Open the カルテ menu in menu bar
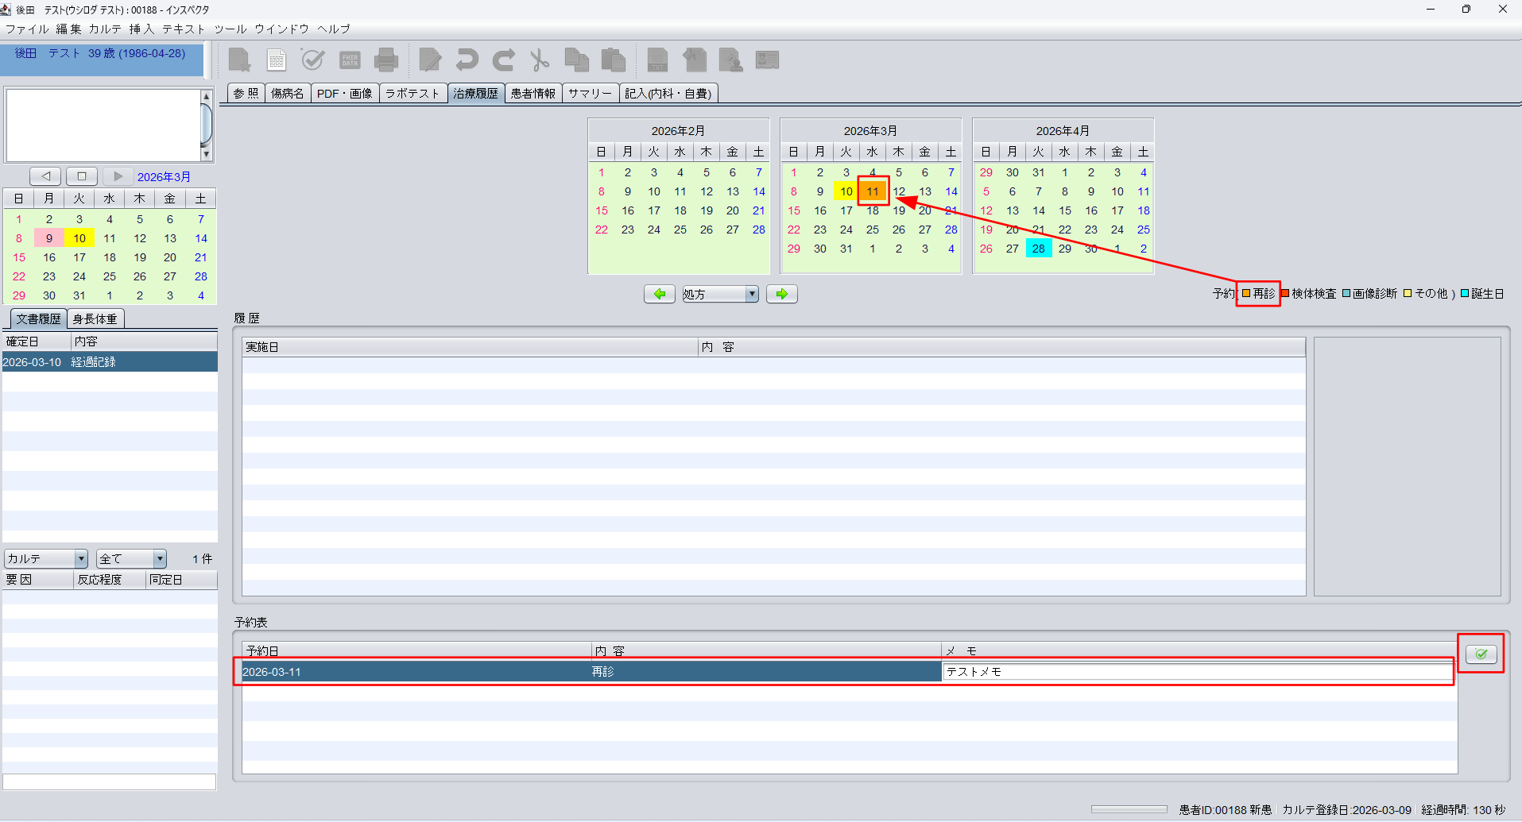Screen dimensions: 1522x822 pos(105,29)
